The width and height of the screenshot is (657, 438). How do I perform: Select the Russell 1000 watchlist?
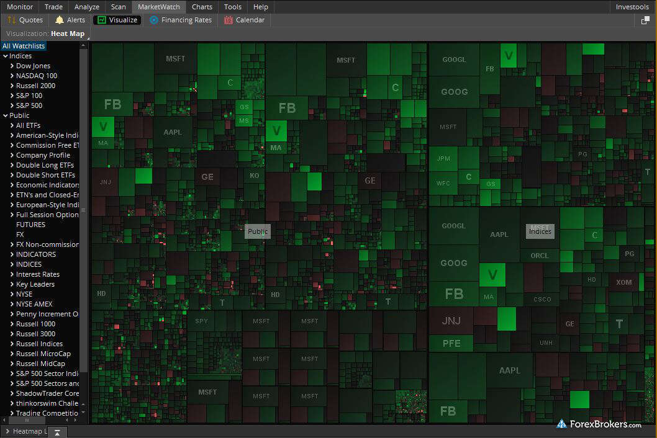[x=35, y=324]
